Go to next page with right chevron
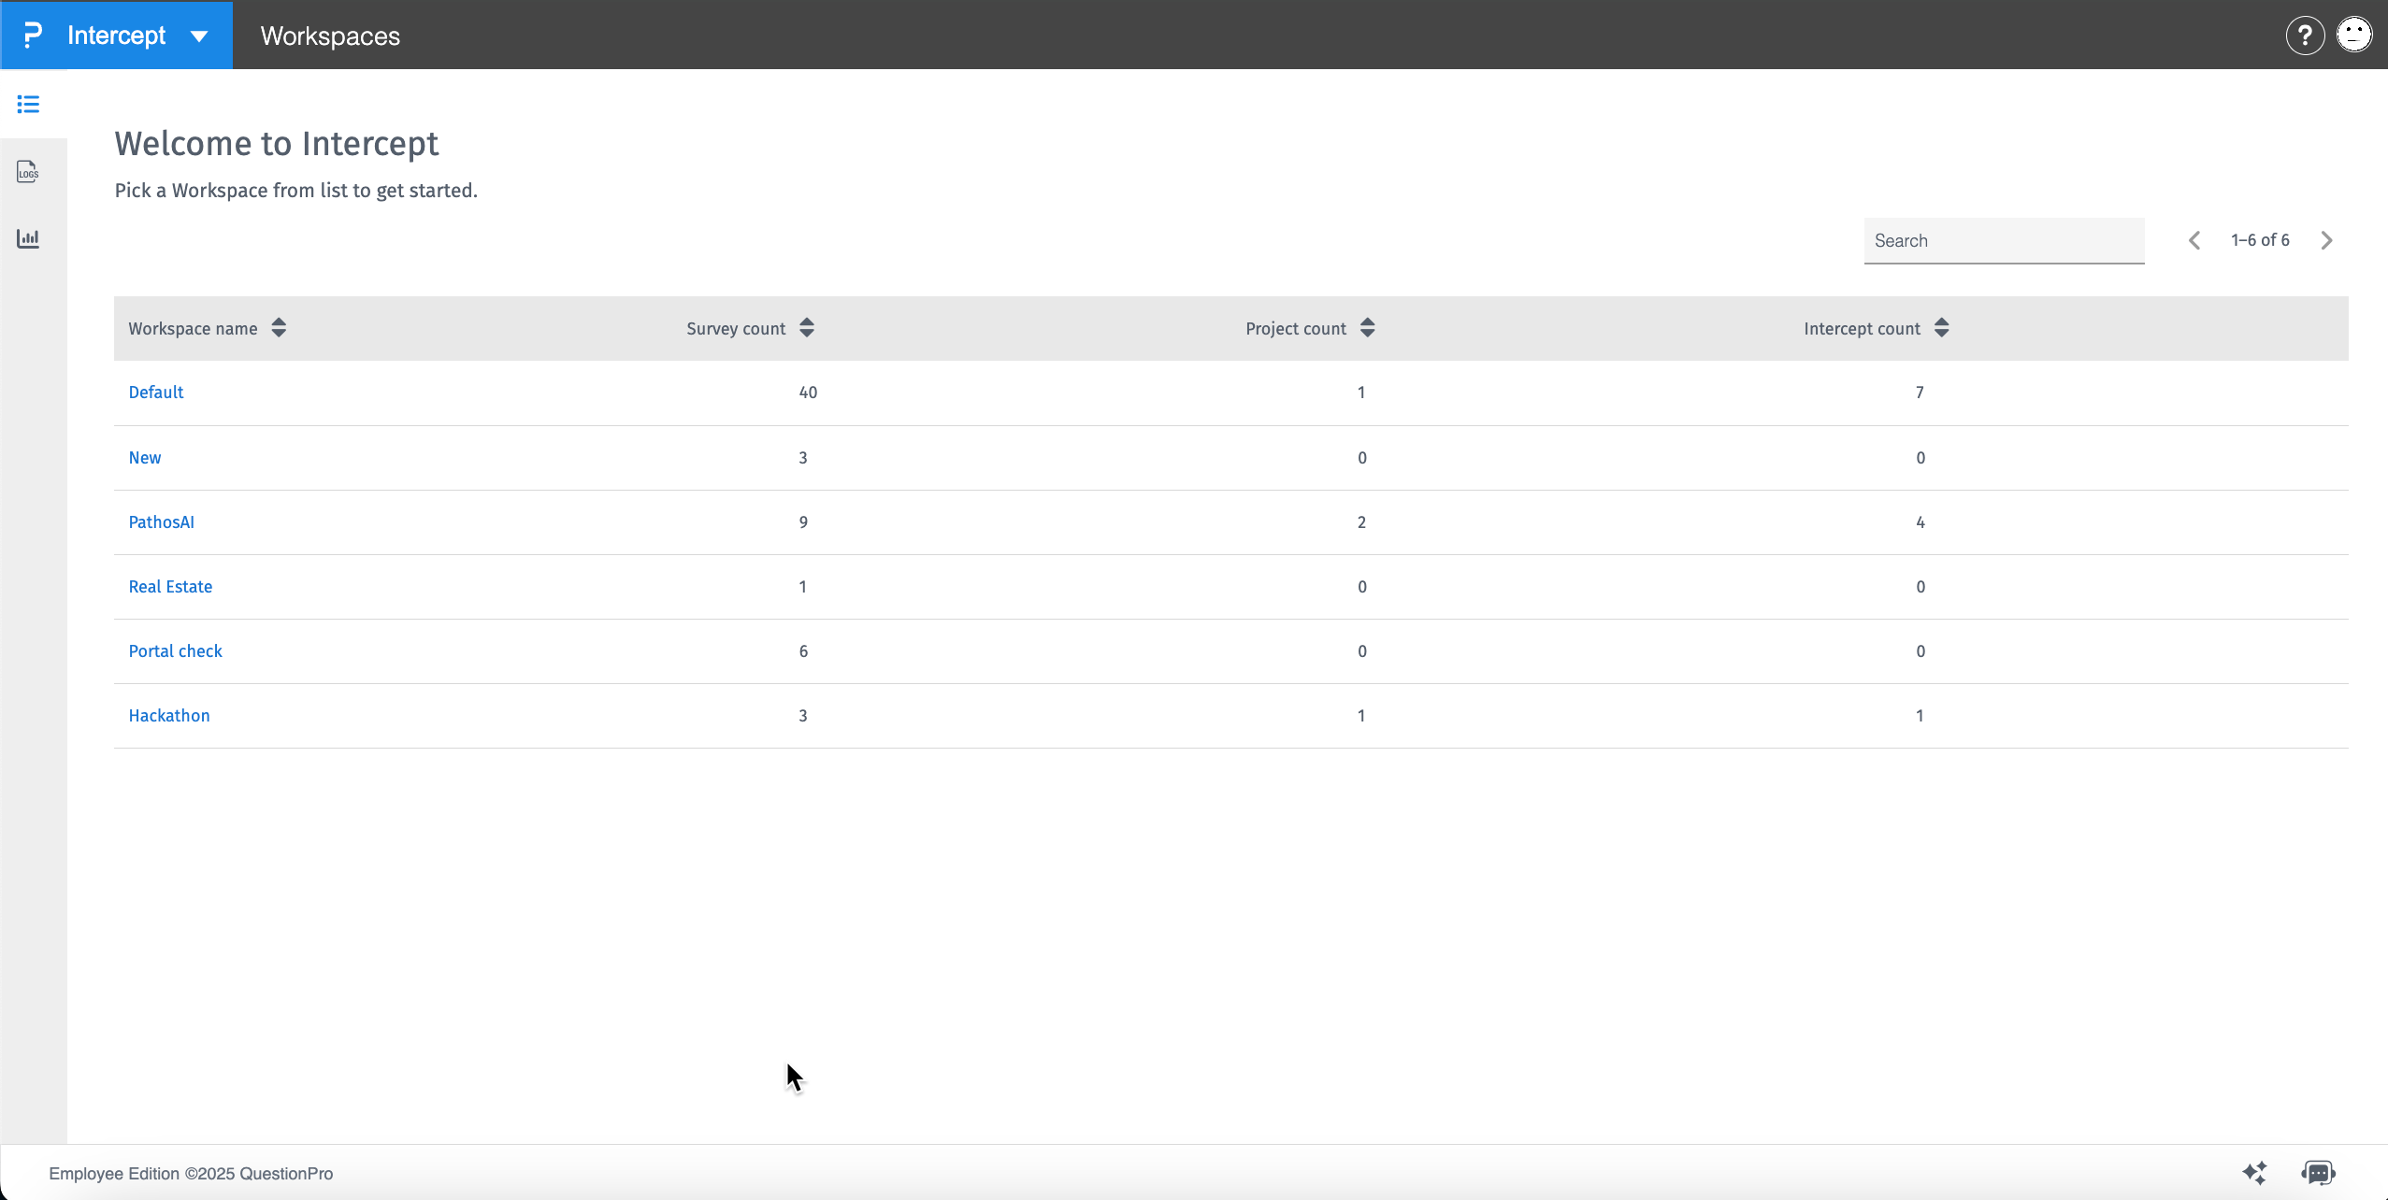 [x=2325, y=240]
